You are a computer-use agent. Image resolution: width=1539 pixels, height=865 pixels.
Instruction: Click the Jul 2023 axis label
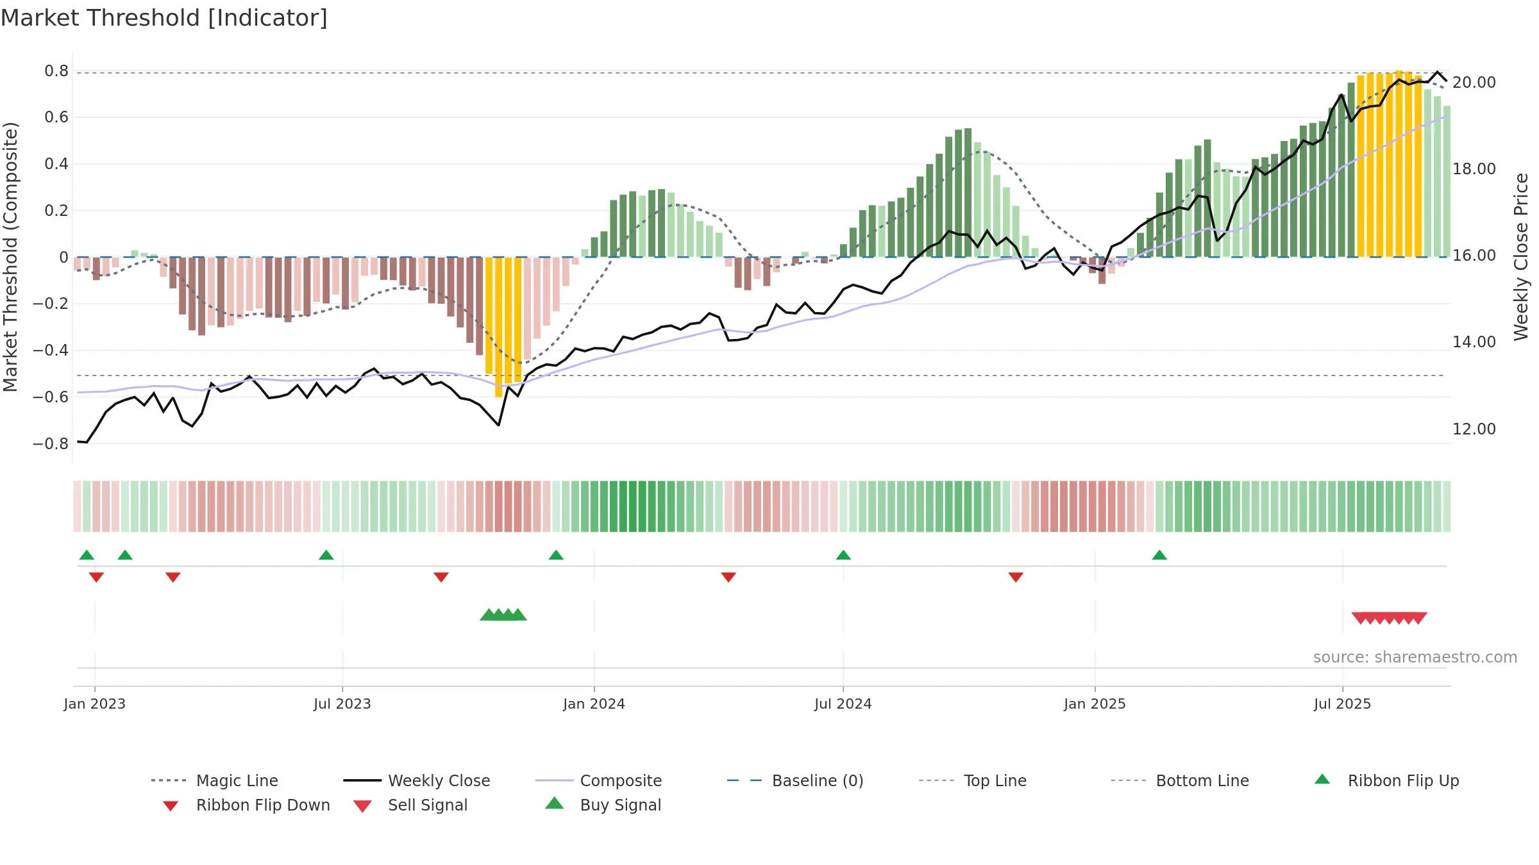pos(342,704)
